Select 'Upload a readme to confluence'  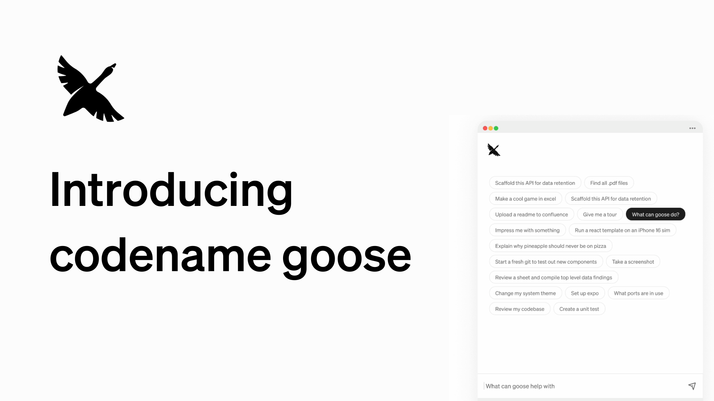531,214
